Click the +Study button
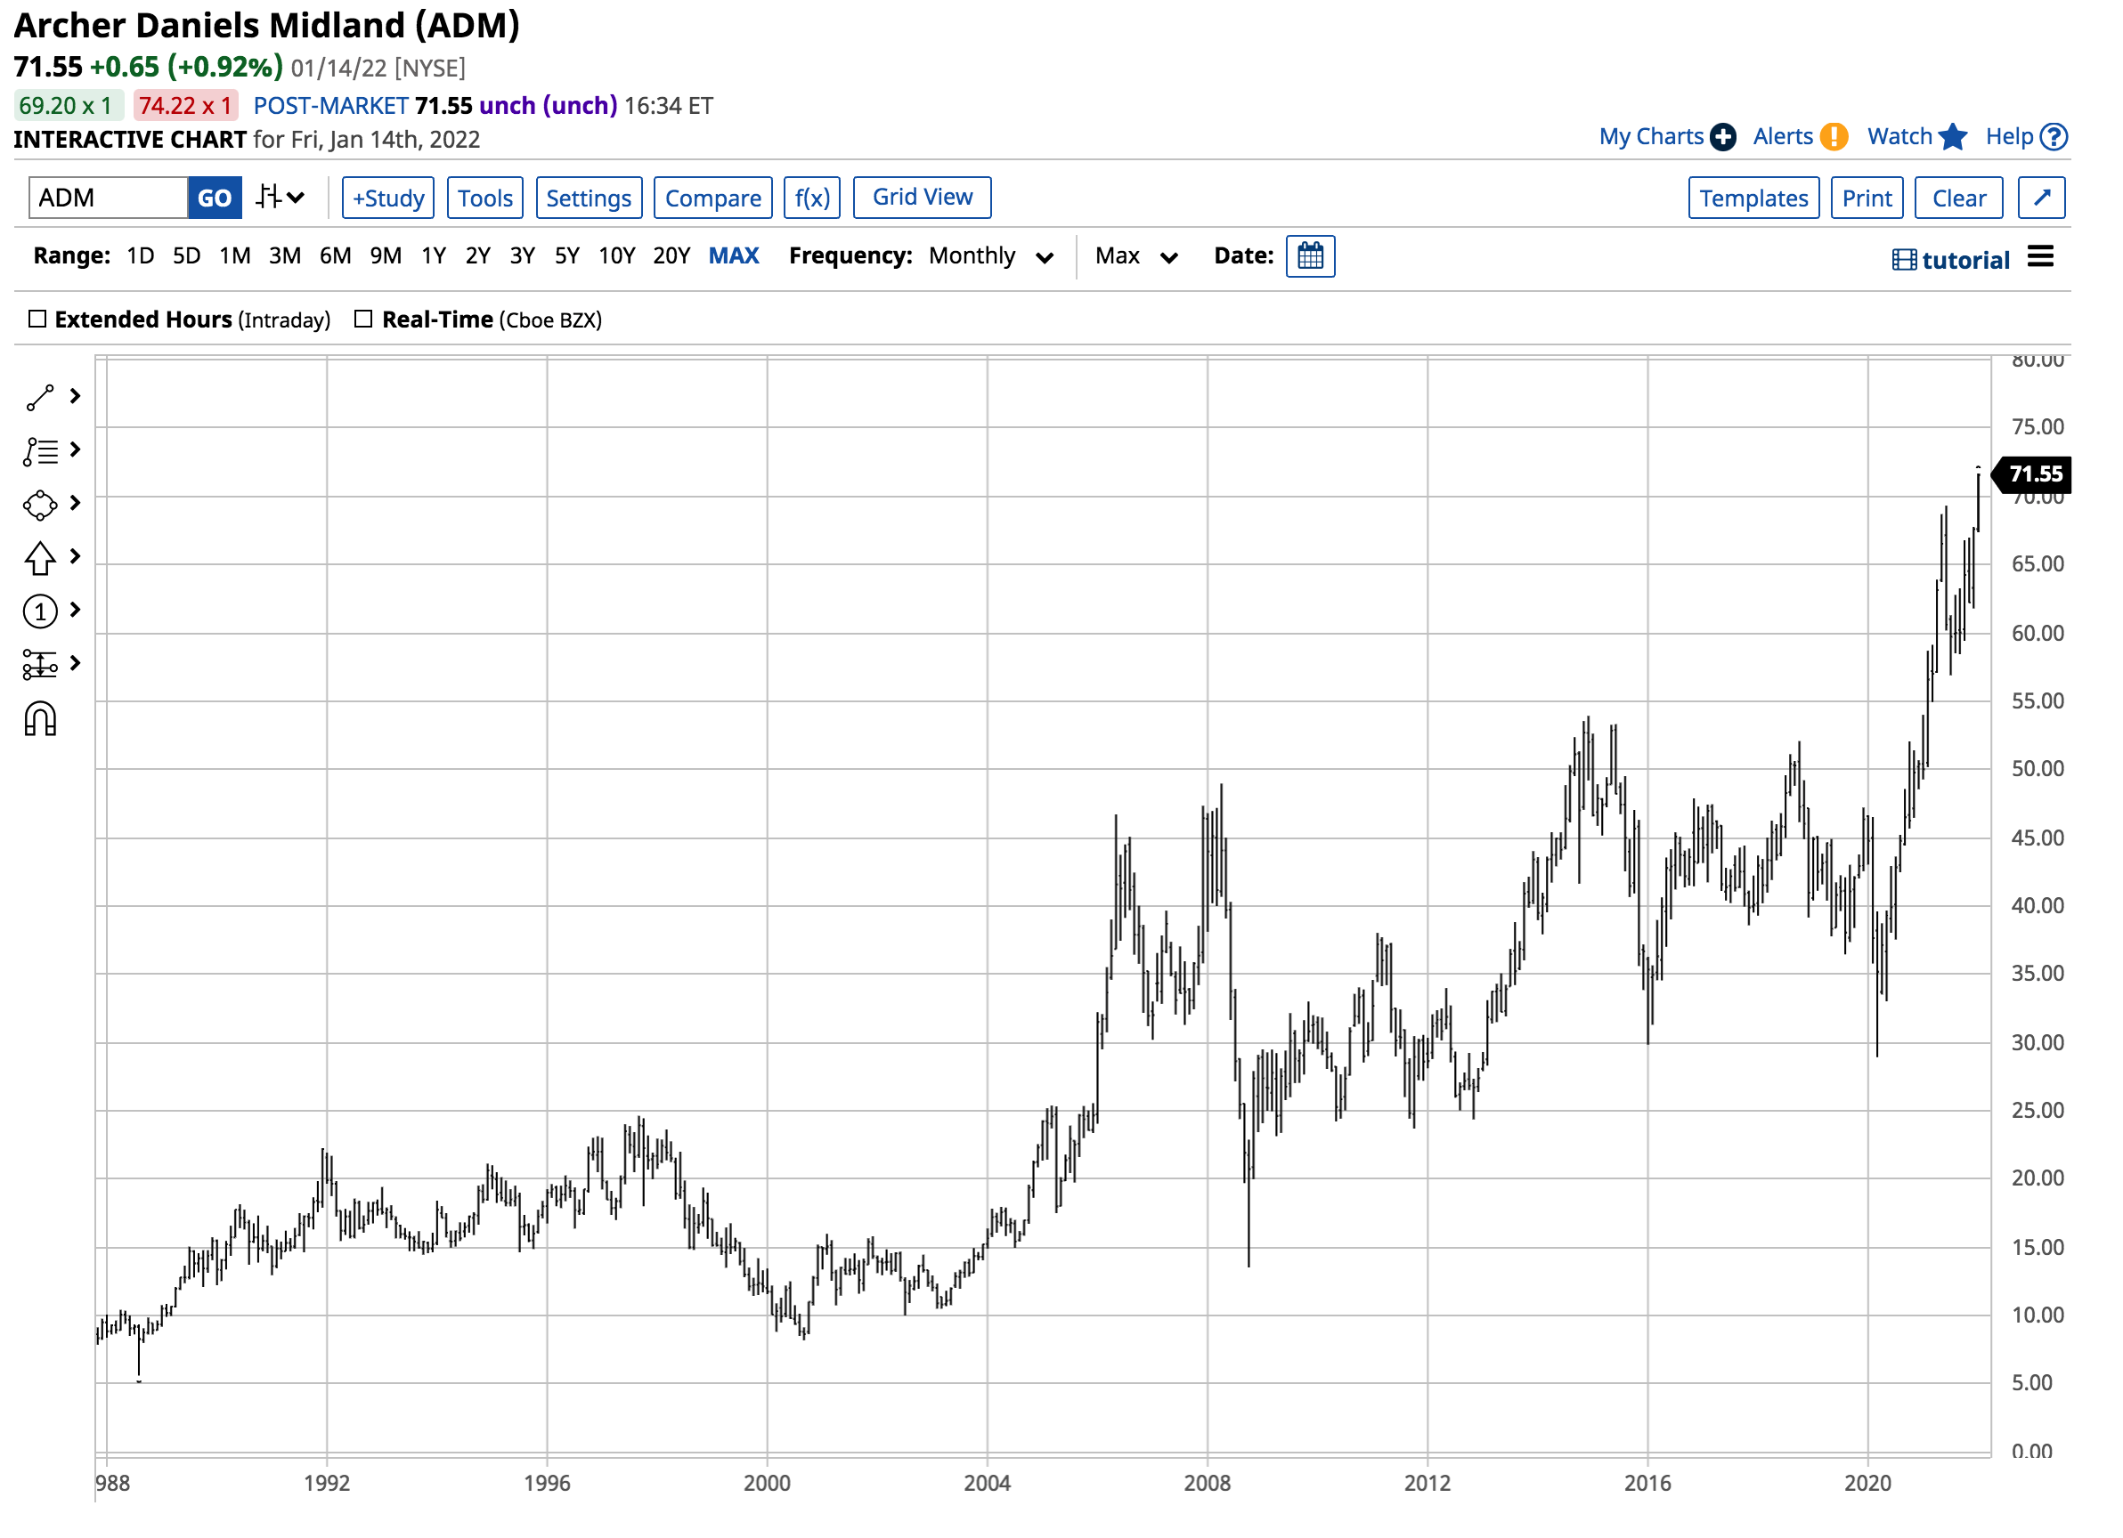Image resolution: width=2123 pixels, height=1538 pixels. pyautogui.click(x=388, y=198)
